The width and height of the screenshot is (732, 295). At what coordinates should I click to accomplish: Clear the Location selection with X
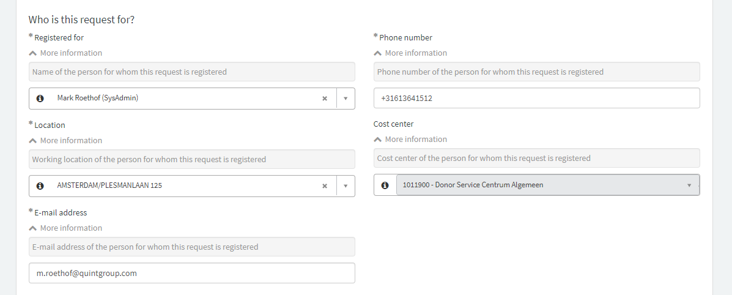[x=325, y=186]
